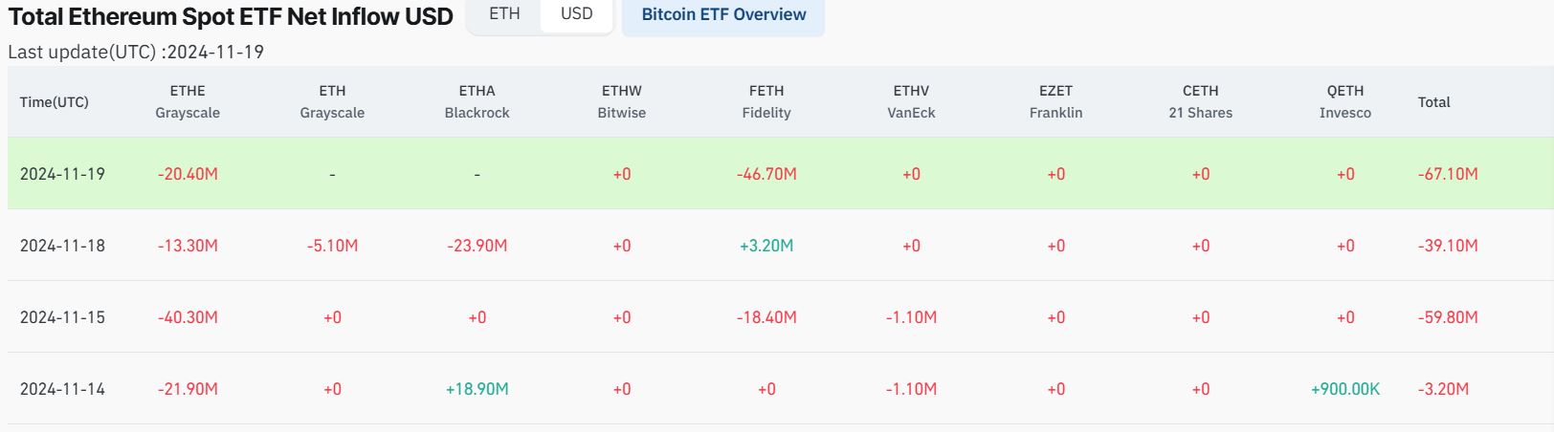Click the EZET Franklin column header
Screen dimensions: 1554x432
(x=1055, y=102)
